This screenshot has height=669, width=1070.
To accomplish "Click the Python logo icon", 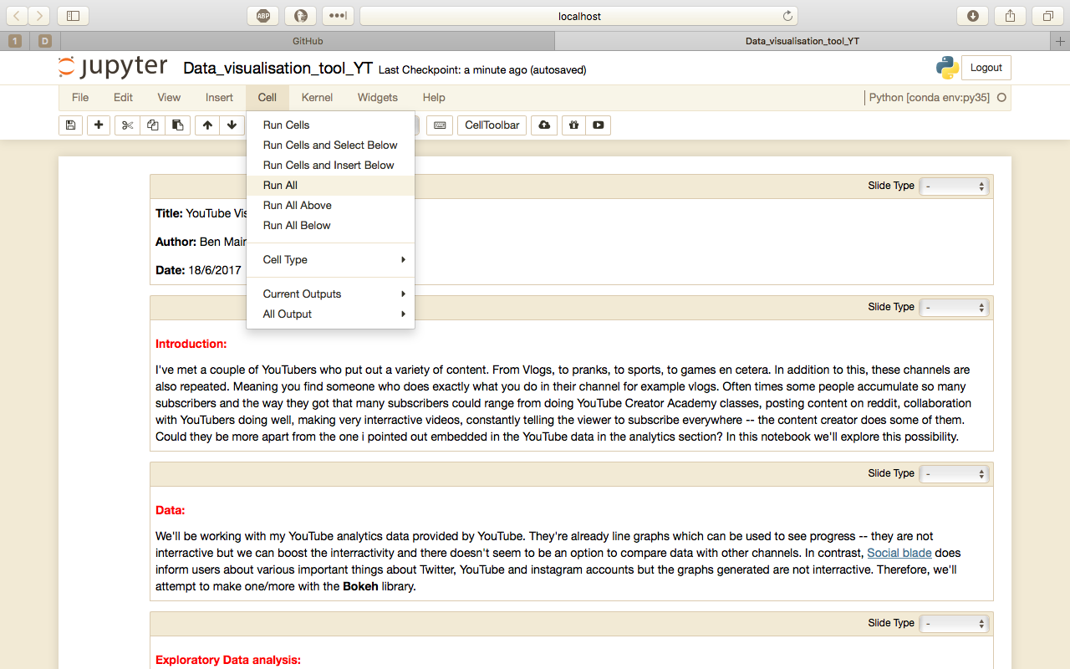I will point(947,68).
